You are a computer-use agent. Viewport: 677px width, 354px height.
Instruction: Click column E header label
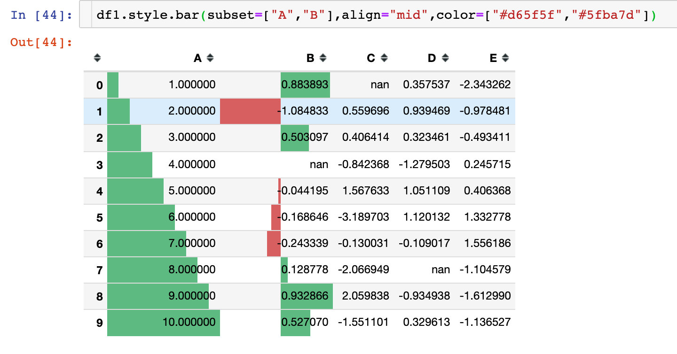pyautogui.click(x=493, y=58)
